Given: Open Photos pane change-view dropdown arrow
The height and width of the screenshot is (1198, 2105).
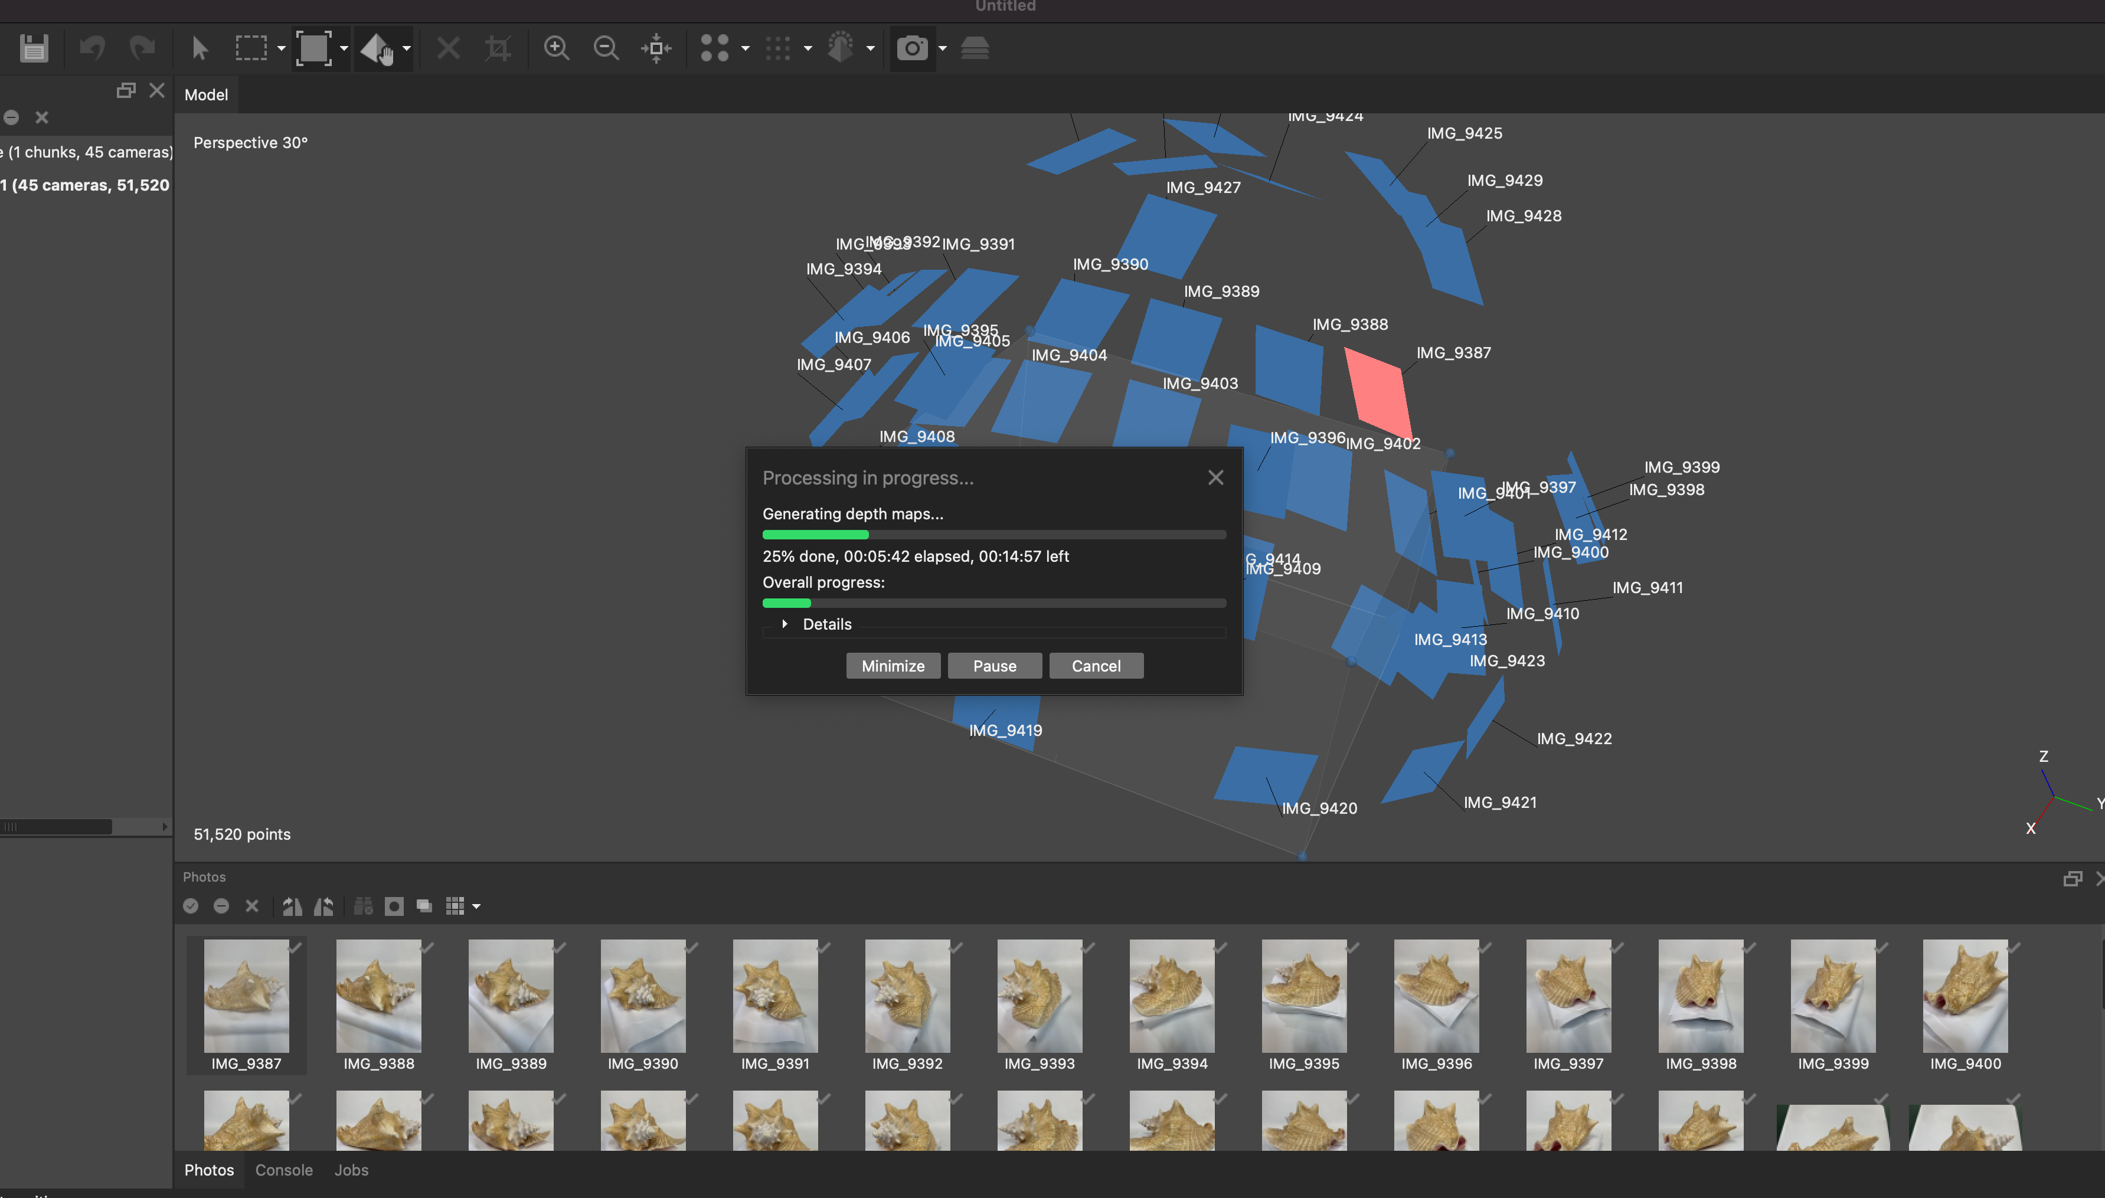Looking at the screenshot, I should [476, 908].
